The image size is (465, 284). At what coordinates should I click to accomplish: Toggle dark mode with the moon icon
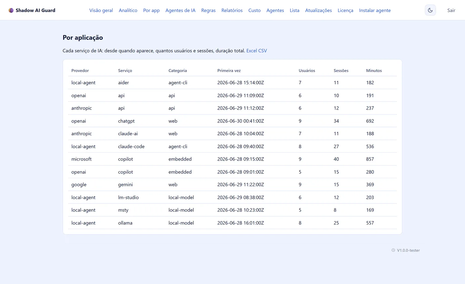pos(430,10)
